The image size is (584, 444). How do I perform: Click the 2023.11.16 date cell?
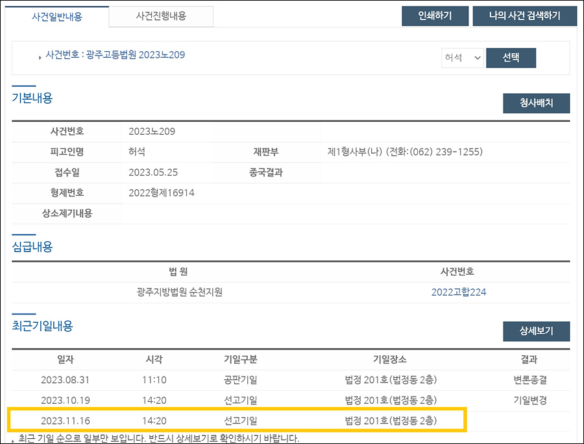point(65,421)
